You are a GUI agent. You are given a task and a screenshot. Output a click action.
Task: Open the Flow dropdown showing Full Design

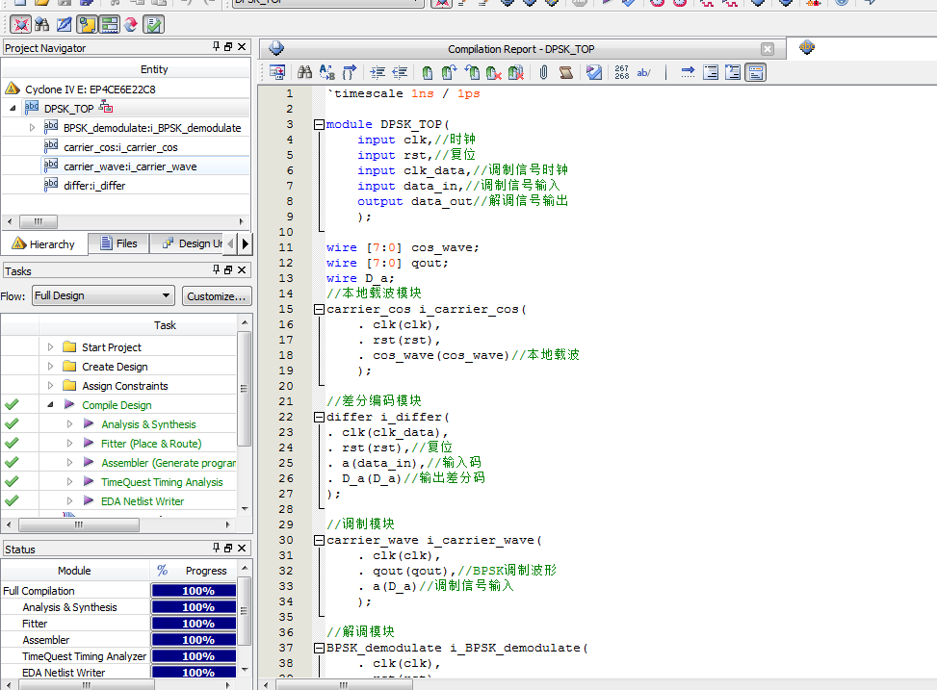tap(102, 295)
